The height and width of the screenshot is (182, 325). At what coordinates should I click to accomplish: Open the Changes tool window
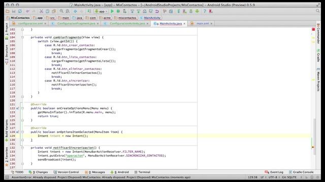(39, 172)
